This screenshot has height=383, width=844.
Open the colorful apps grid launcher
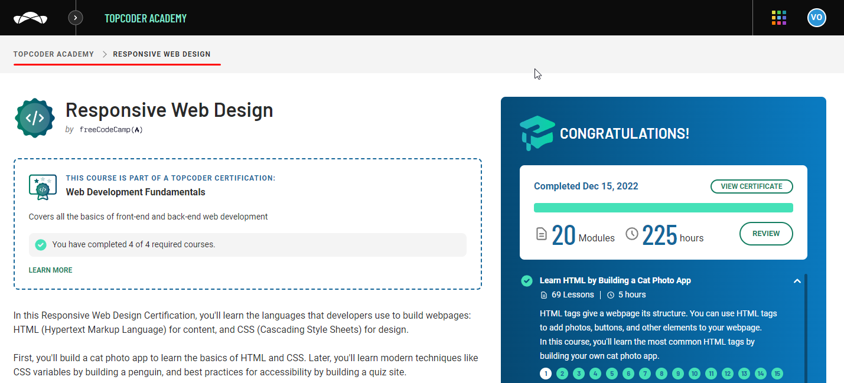point(779,18)
